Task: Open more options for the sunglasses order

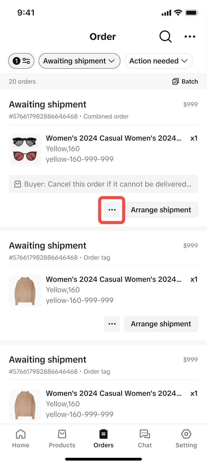Action: click(112, 210)
